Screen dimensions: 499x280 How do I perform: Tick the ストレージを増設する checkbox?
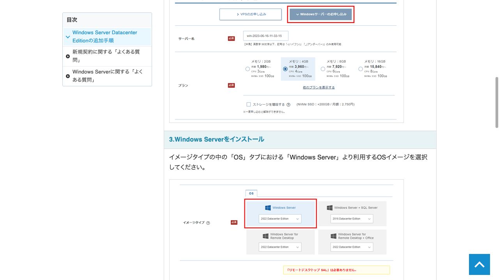click(248, 104)
